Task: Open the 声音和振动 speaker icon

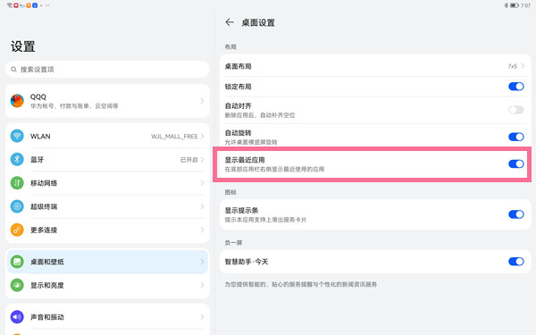Action: (17, 317)
